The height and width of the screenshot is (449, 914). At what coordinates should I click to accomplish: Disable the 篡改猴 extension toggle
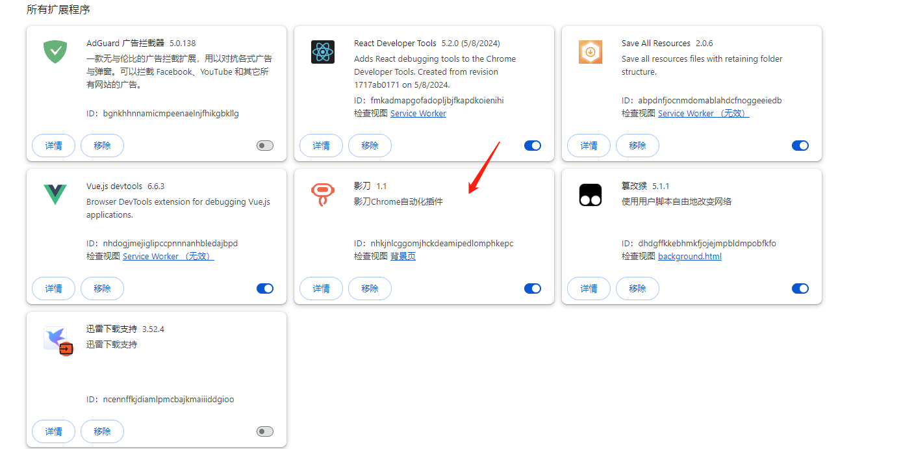click(x=800, y=289)
